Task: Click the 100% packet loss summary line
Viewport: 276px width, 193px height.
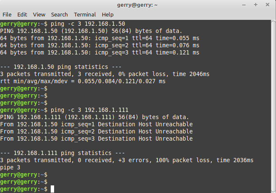Action: 126,160
